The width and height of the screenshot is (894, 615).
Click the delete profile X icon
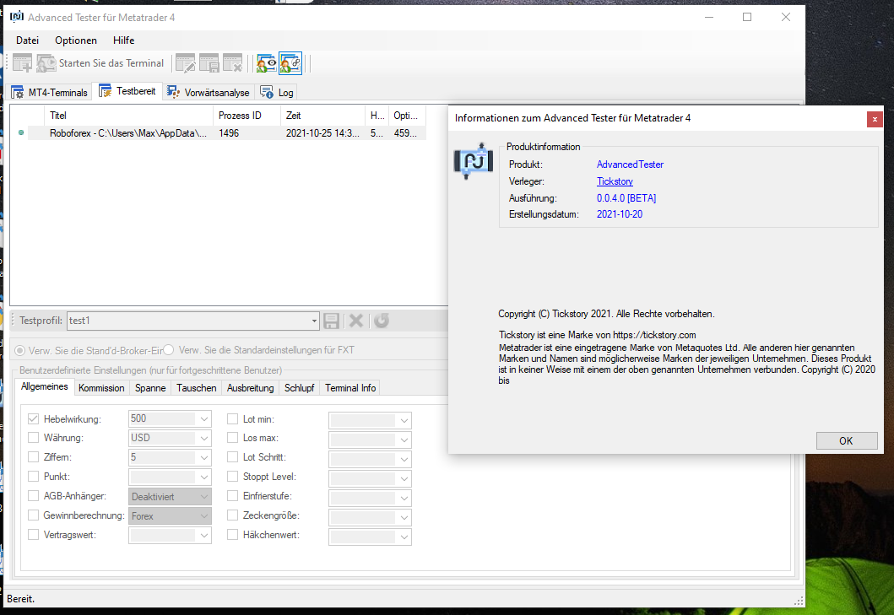pyautogui.click(x=356, y=321)
